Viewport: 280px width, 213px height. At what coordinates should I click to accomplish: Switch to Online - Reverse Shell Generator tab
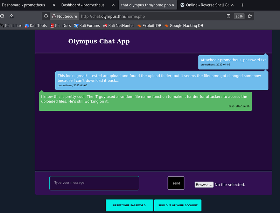(x=207, y=5)
